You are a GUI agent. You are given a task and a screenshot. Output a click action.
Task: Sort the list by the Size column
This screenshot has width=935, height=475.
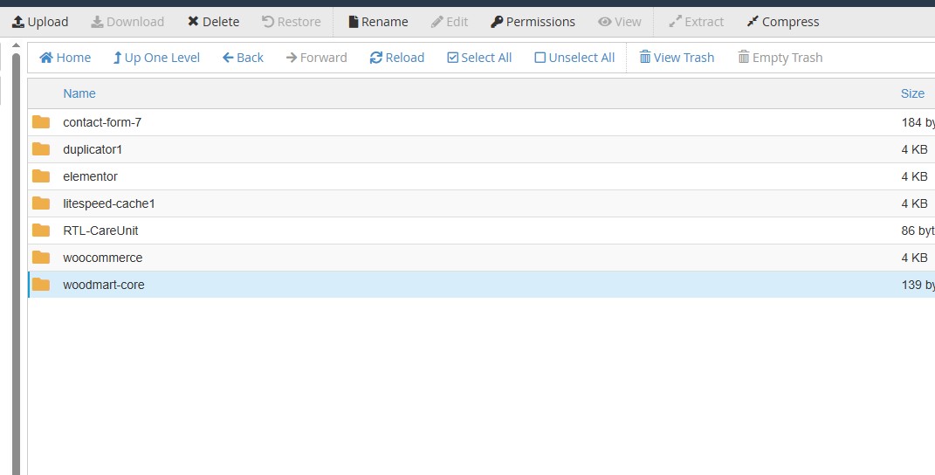click(x=912, y=93)
